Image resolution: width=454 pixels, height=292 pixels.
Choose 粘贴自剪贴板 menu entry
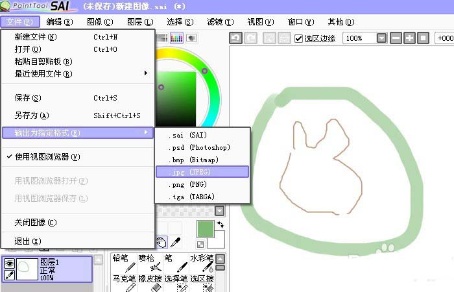pyautogui.click(x=78, y=62)
